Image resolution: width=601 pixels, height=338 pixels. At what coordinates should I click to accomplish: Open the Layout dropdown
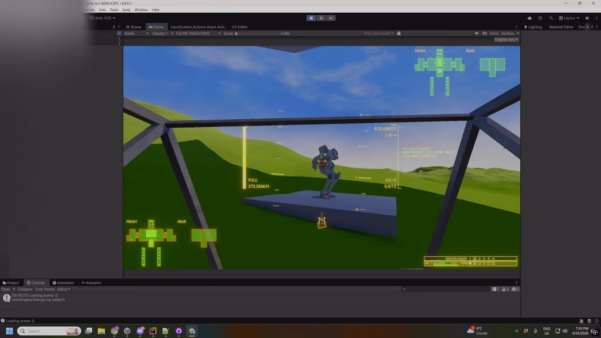pyautogui.click(x=569, y=18)
